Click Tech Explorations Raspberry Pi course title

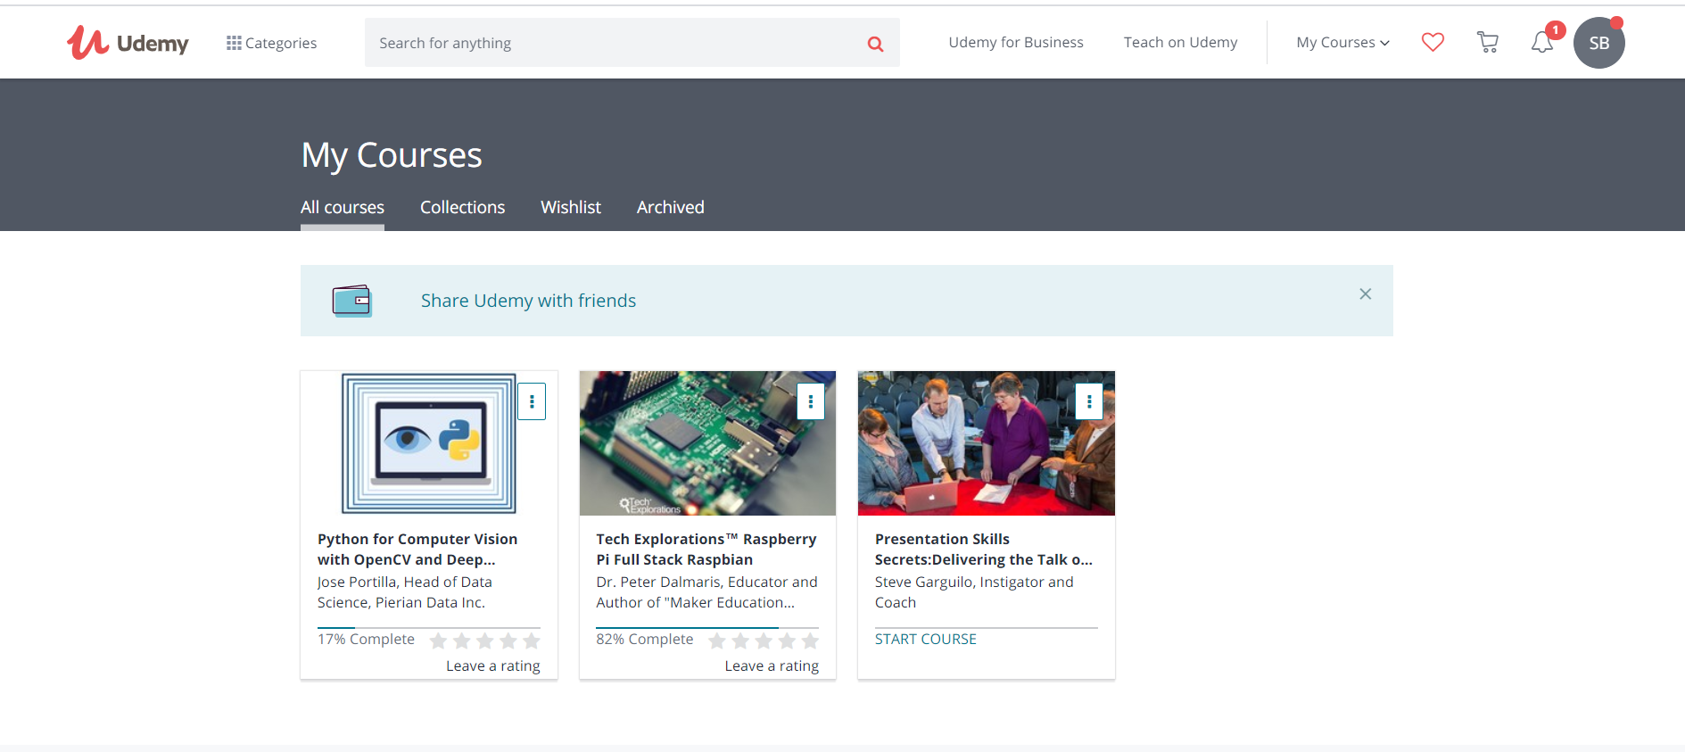click(x=706, y=550)
